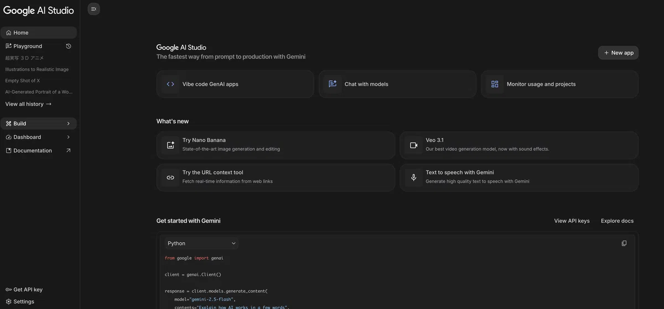Image resolution: width=664 pixels, height=309 pixels.
Task: Click the Veo 3.1 video camera icon
Action: pos(413,145)
